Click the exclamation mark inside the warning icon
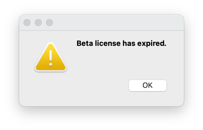This screenshot has height=130, width=203. [51, 56]
